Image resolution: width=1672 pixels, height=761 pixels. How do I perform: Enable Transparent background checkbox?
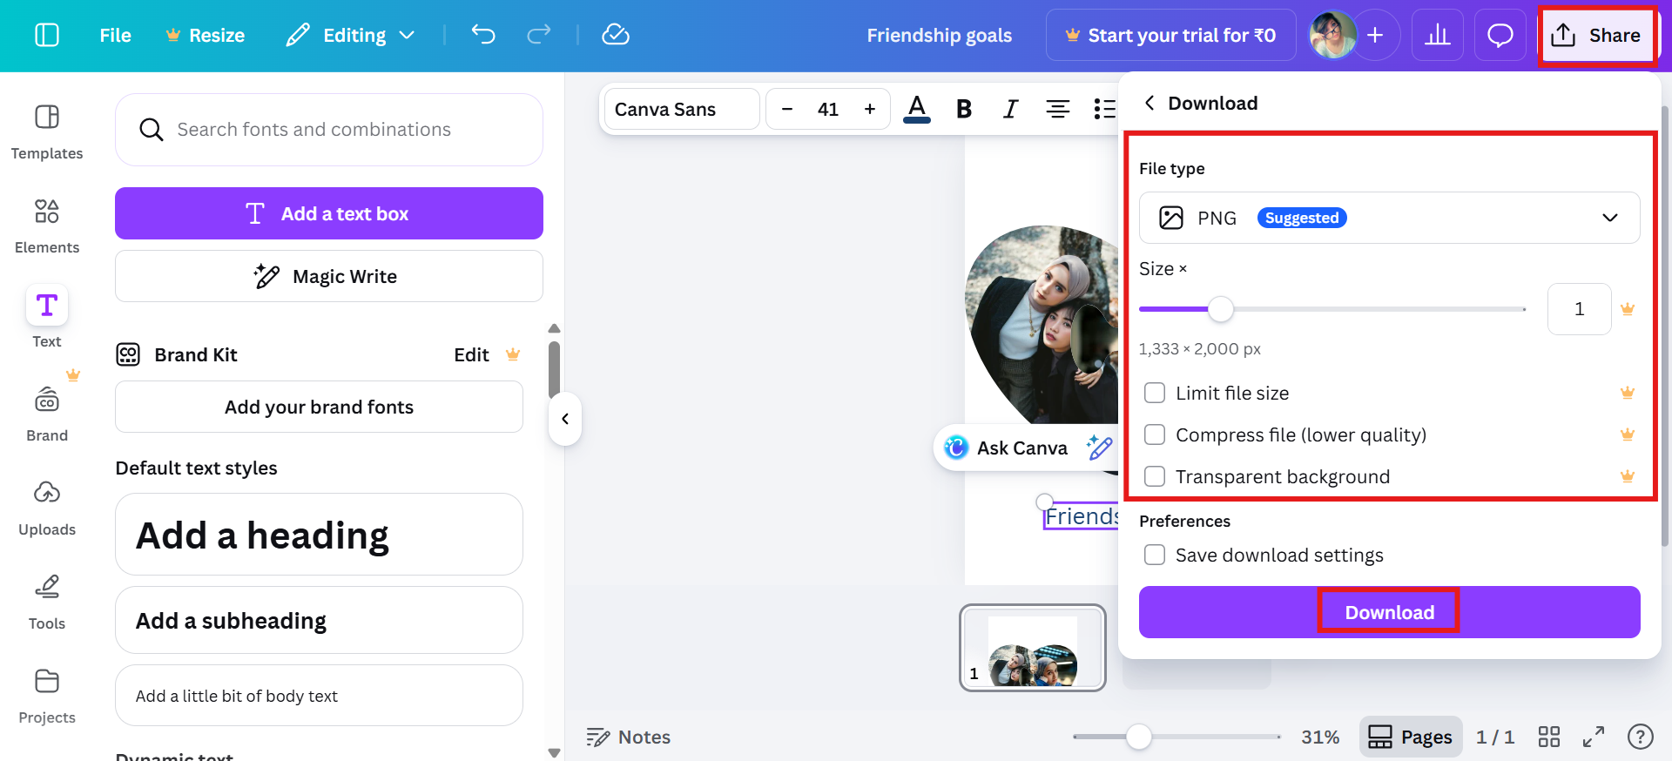click(1155, 476)
